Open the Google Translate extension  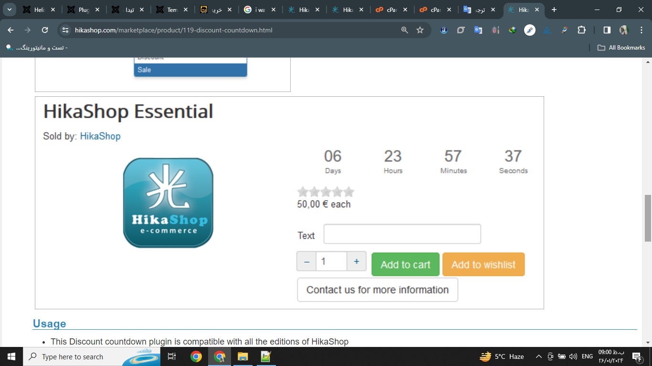pyautogui.click(x=478, y=30)
